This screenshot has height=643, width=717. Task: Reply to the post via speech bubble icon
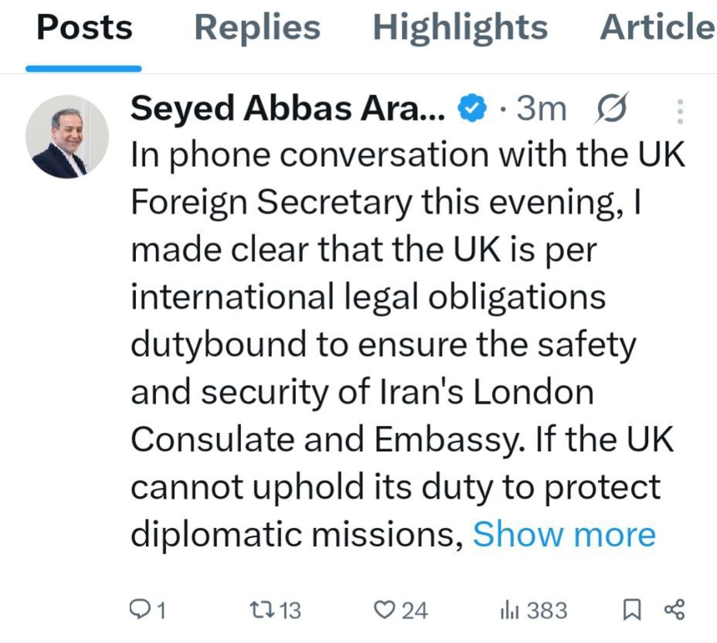[138, 611]
